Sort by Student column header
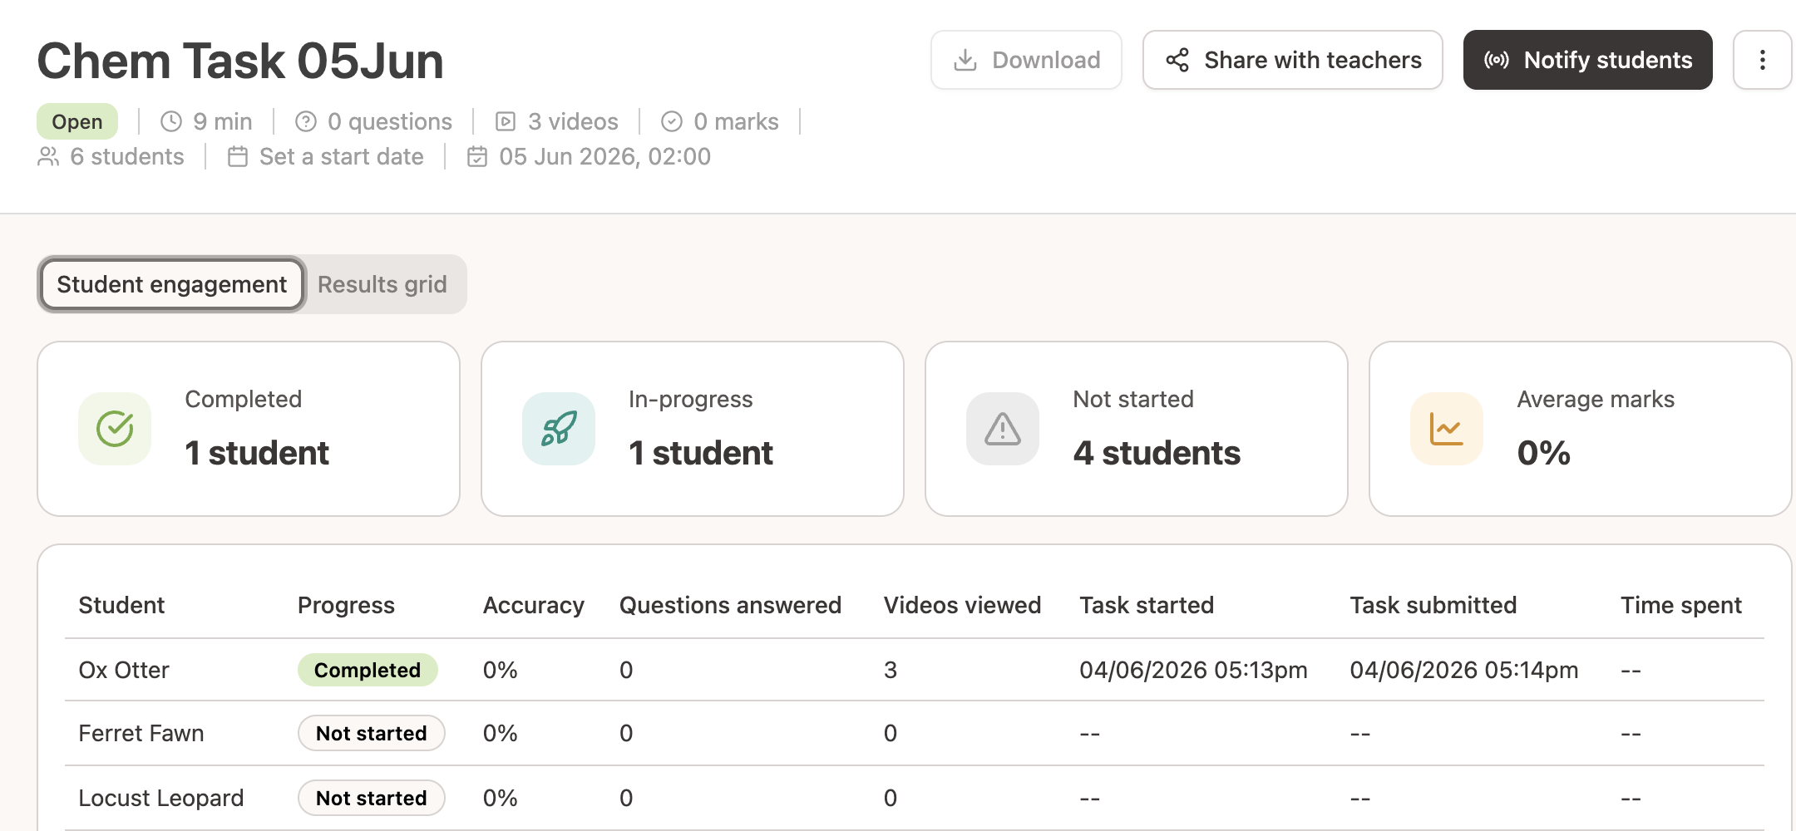The image size is (1796, 831). pyautogui.click(x=122, y=605)
